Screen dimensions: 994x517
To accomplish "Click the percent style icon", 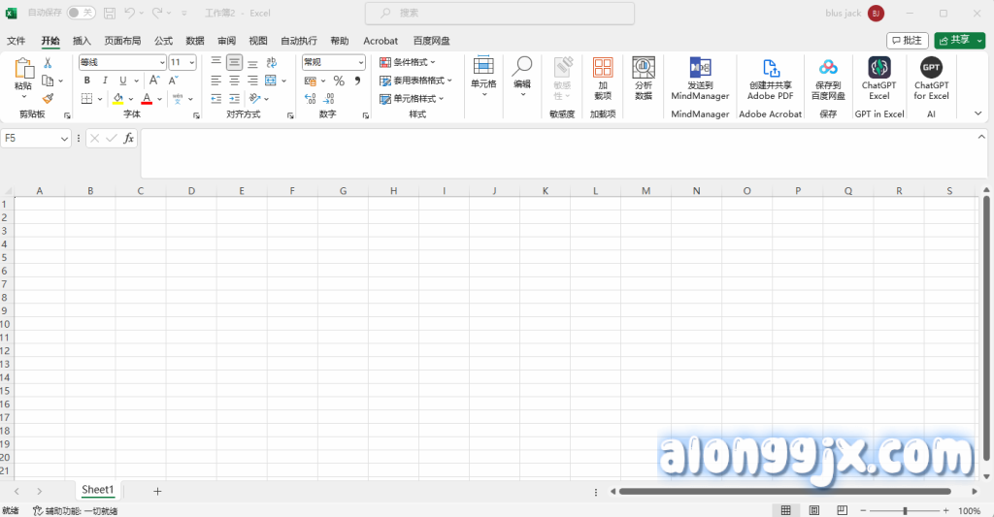I will click(x=339, y=81).
